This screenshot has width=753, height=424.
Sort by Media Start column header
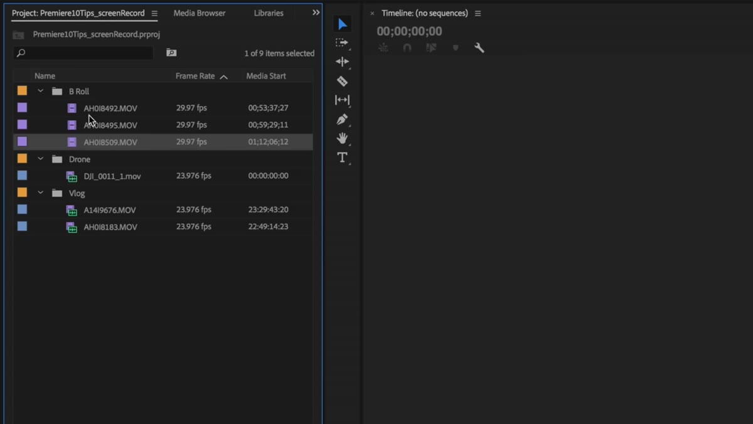(x=266, y=76)
